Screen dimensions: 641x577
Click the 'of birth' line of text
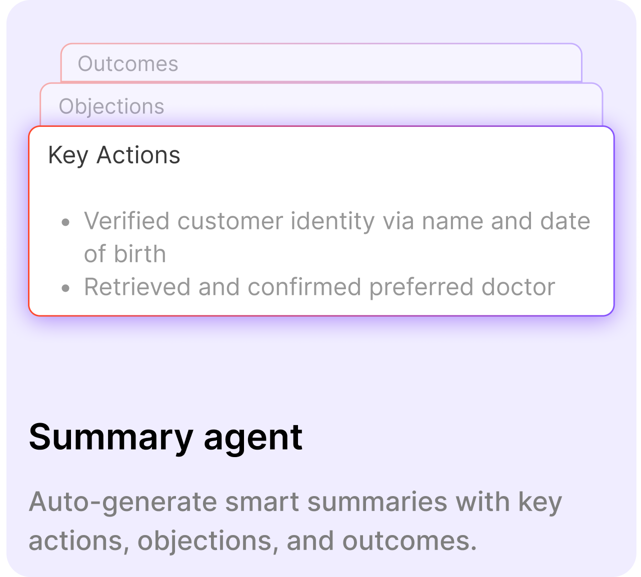tap(125, 254)
